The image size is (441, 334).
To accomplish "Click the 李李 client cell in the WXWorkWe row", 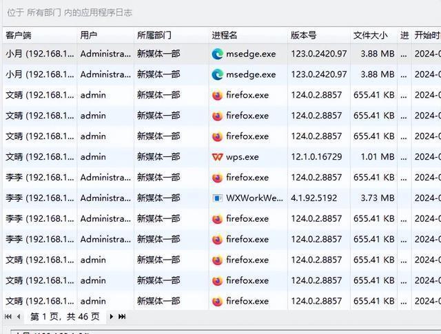I will (x=40, y=198).
